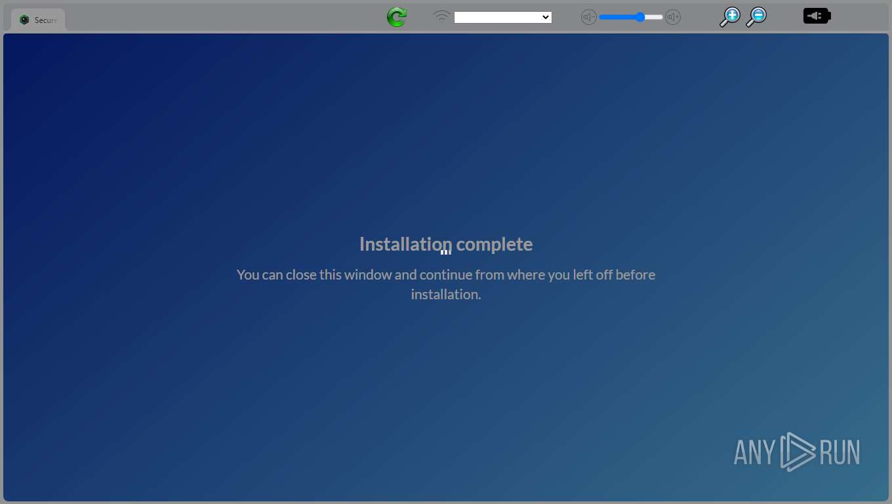Open the network selection dropdown
Screen dimensions: 892x504
(x=503, y=17)
